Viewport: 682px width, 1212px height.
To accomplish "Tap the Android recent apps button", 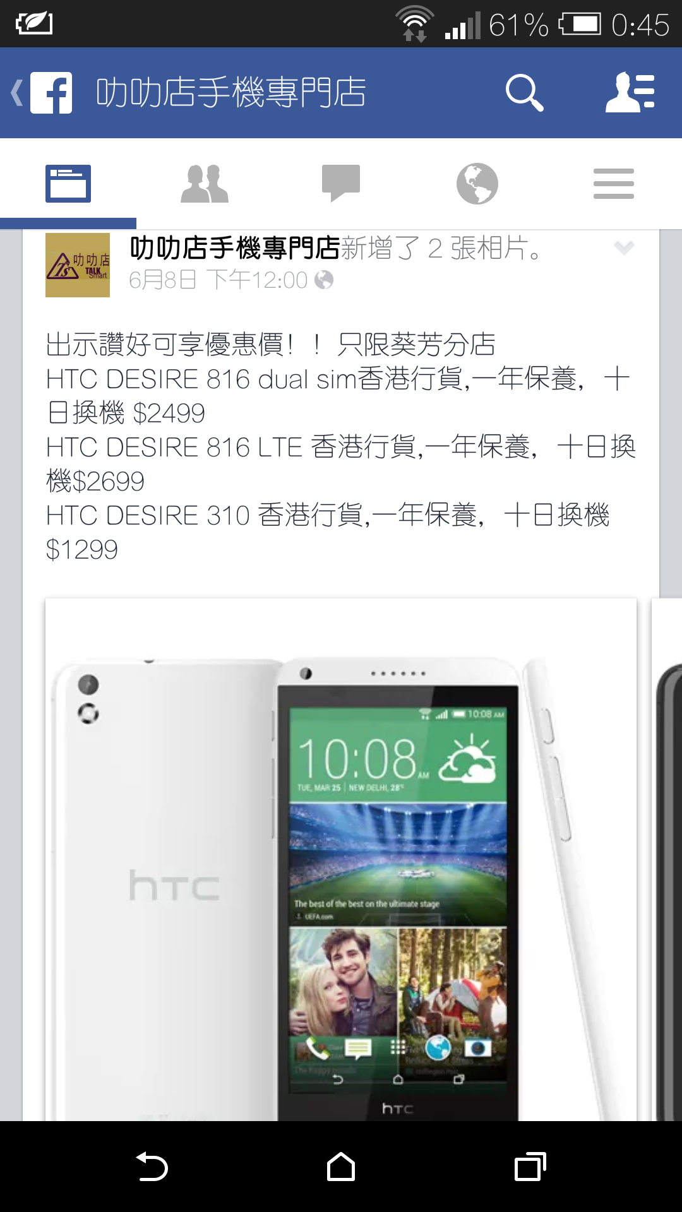I will (530, 1167).
